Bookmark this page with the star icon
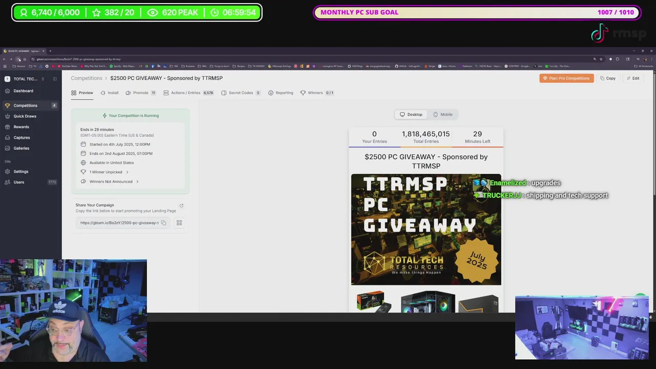This screenshot has width=656, height=369. click(601, 59)
